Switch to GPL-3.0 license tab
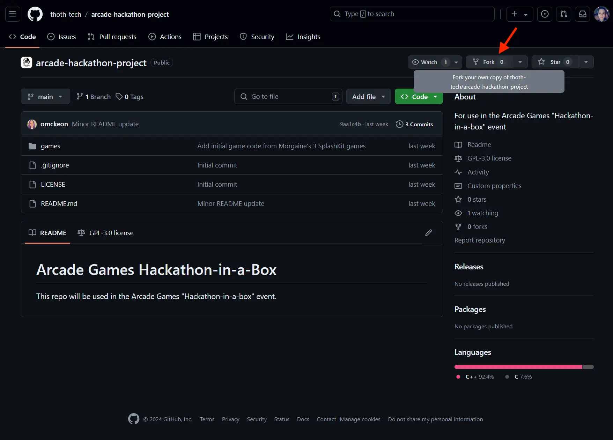 tap(105, 233)
